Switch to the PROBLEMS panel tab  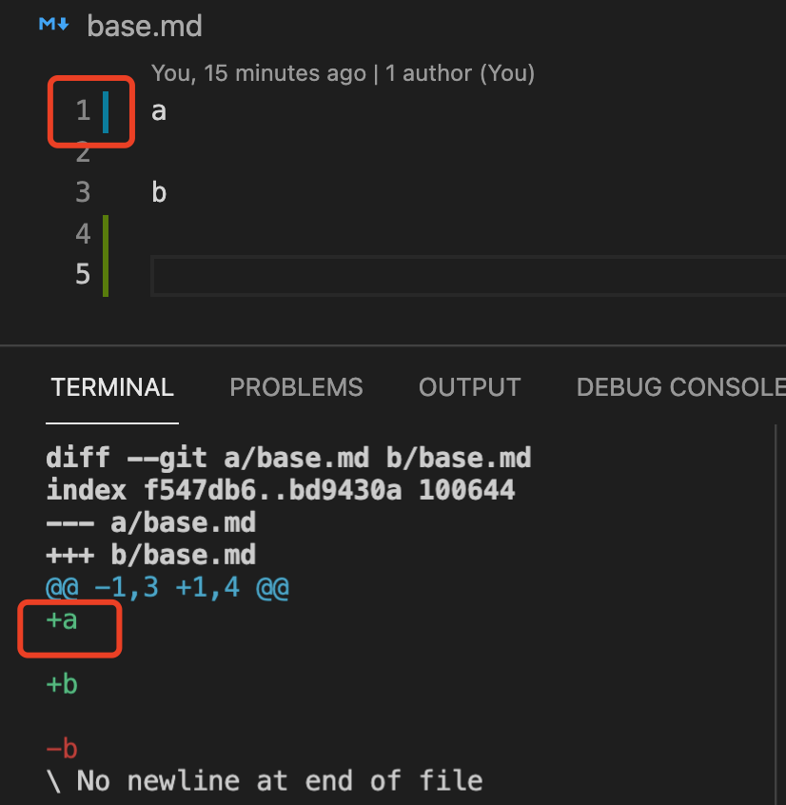click(x=296, y=387)
